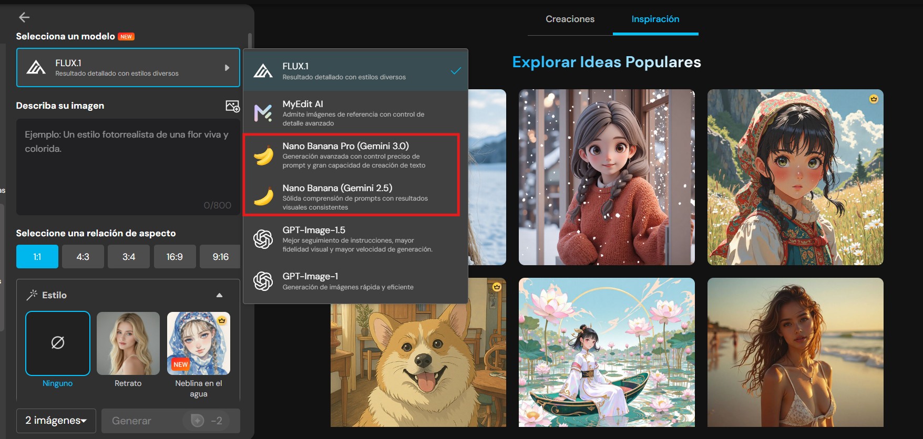923x439 pixels.
Task: Click the 'Describa su imagen' label
Action: pos(60,106)
